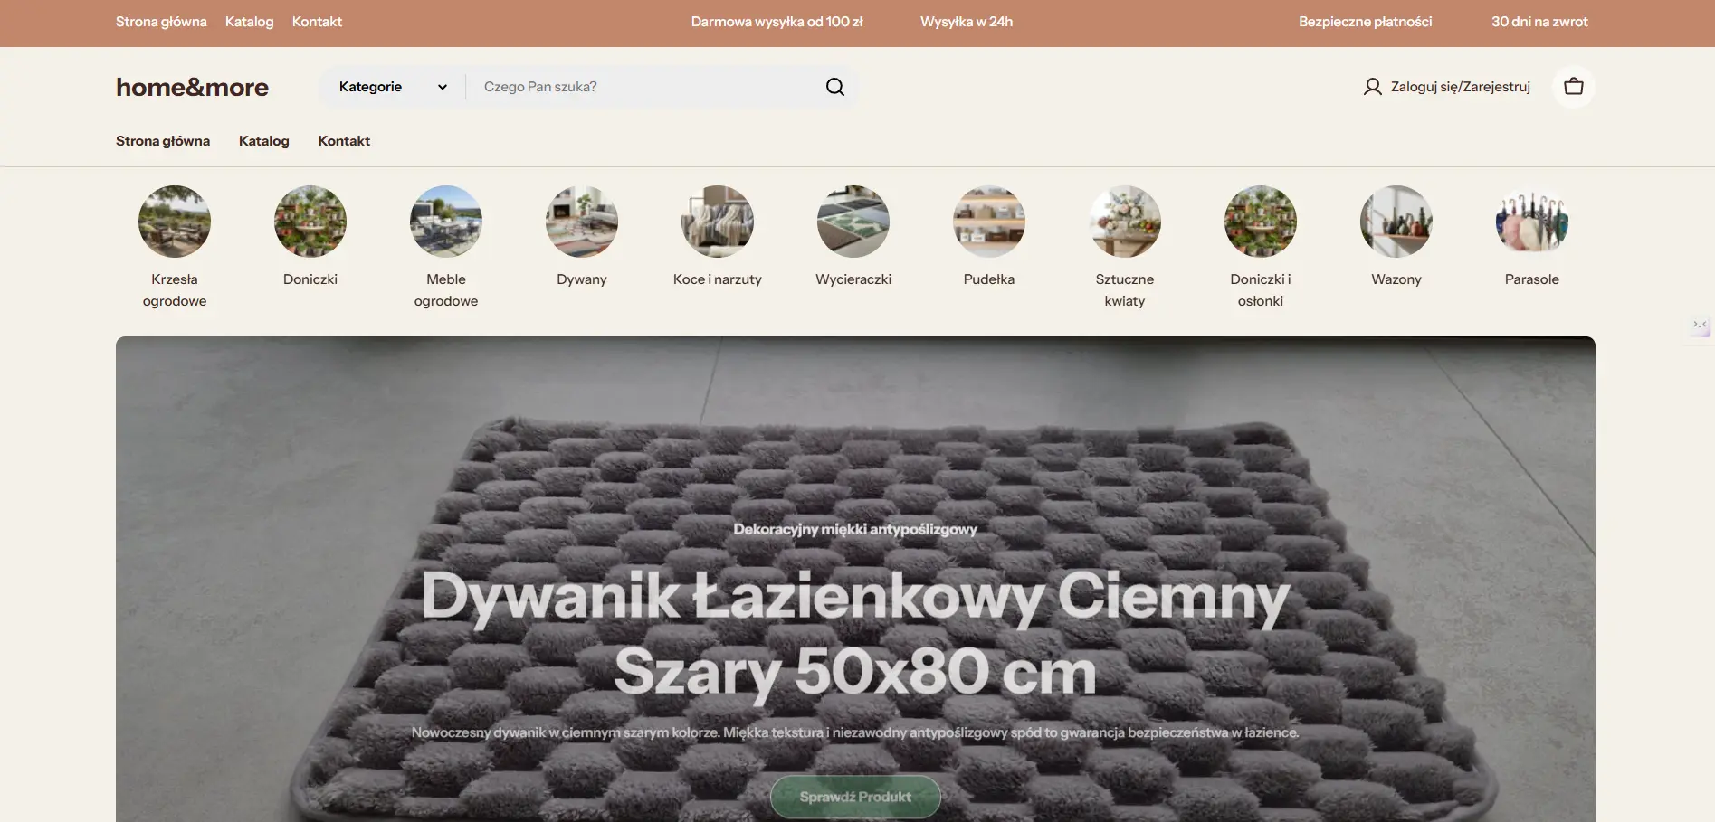
Task: Open the shopping cart icon
Action: (x=1574, y=84)
